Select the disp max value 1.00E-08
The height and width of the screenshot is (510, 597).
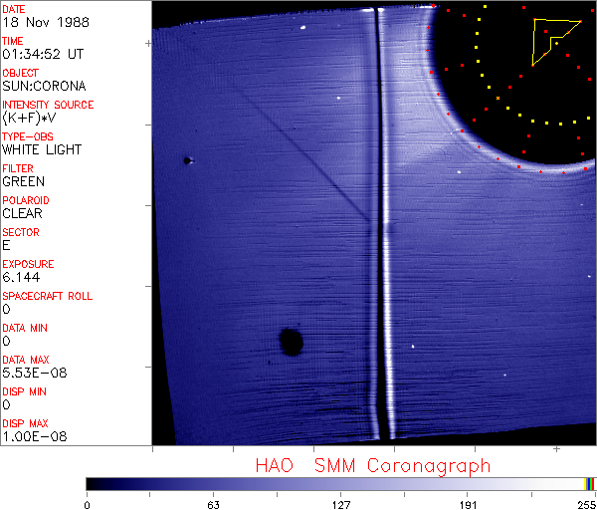click(x=32, y=436)
